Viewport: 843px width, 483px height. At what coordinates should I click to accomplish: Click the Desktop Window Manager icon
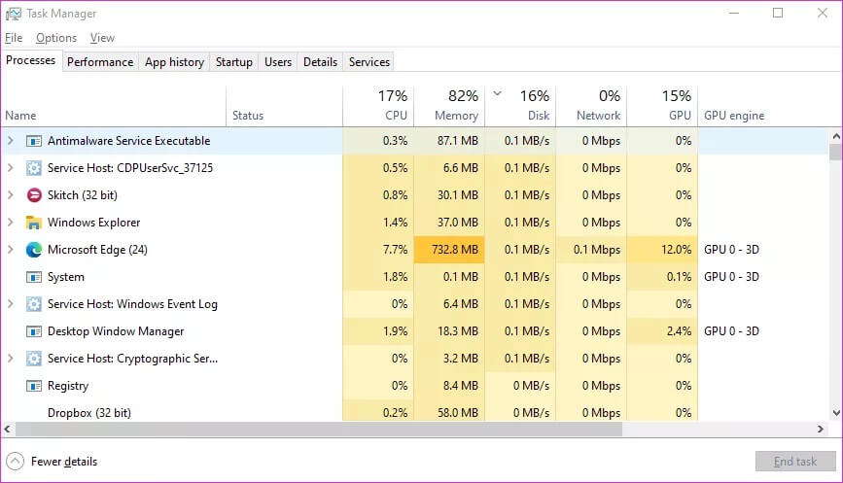34,331
